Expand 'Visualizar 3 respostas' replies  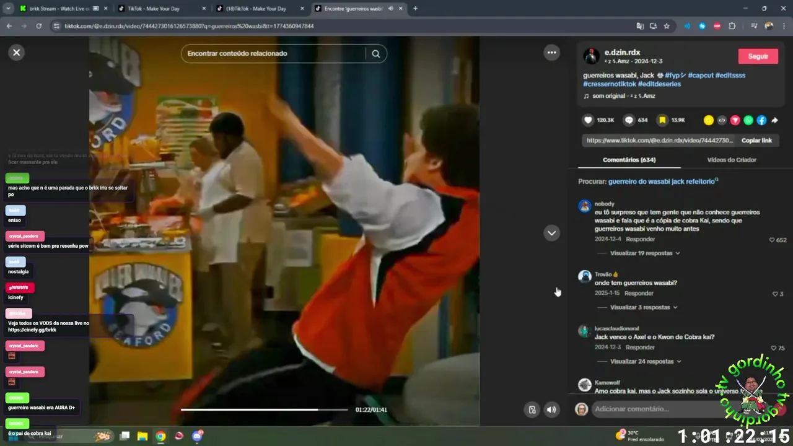pyautogui.click(x=643, y=307)
